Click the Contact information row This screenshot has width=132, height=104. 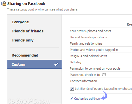click(x=101, y=81)
